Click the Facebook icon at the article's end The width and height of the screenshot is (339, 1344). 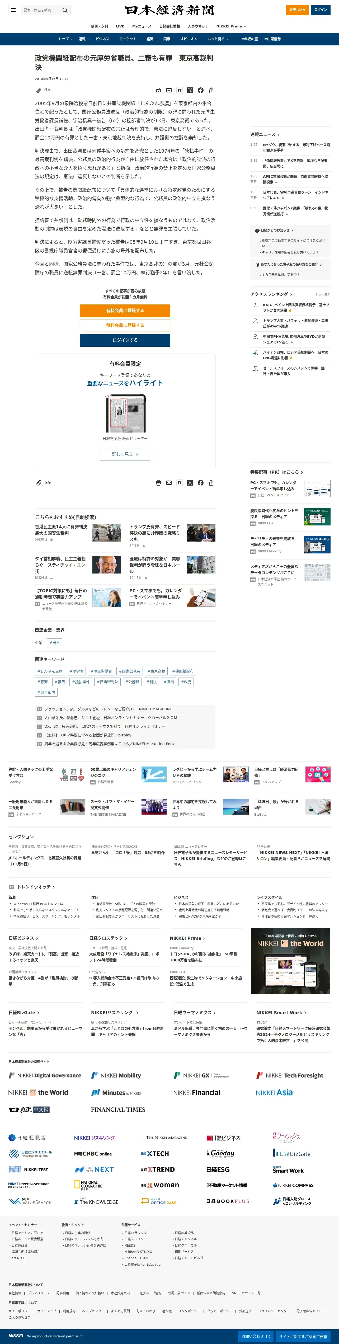pos(200,483)
